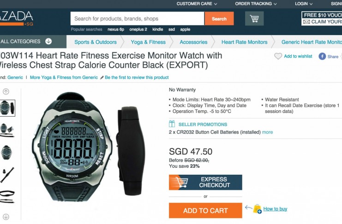
Task: Focus the product search input field
Action: [138, 19]
